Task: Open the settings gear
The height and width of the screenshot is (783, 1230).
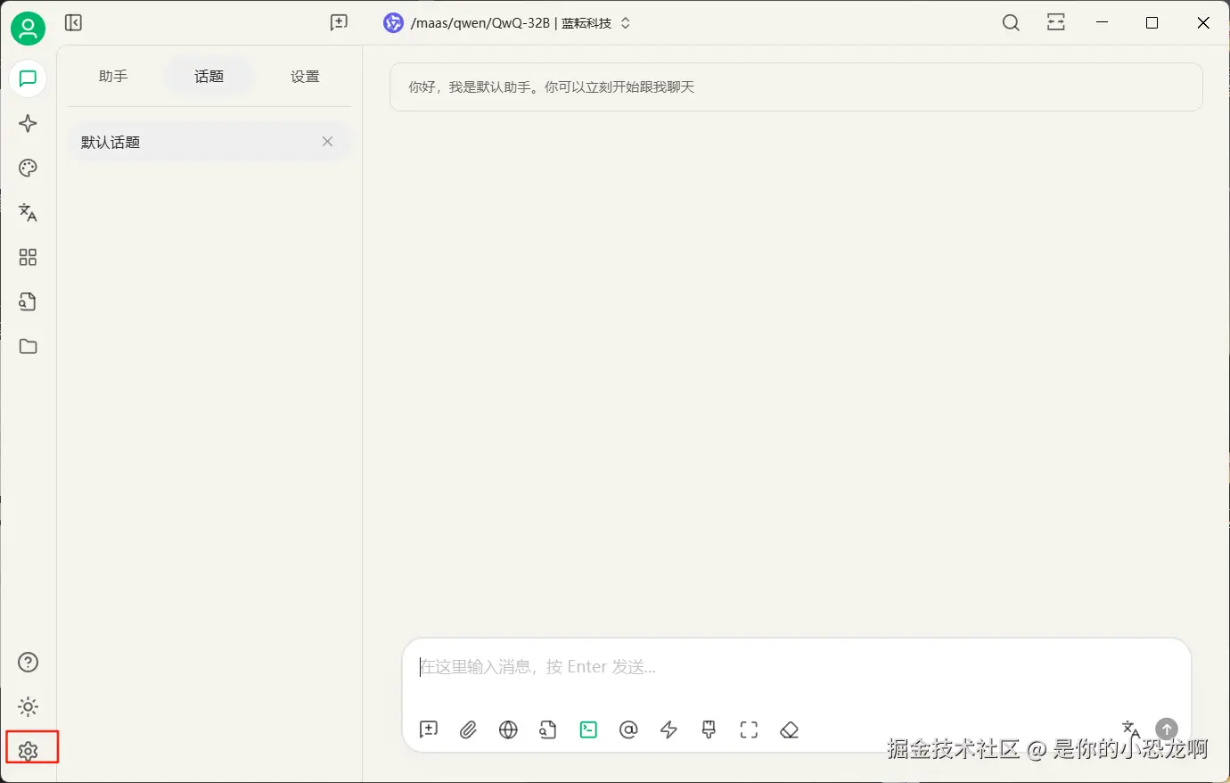Action: 28,751
